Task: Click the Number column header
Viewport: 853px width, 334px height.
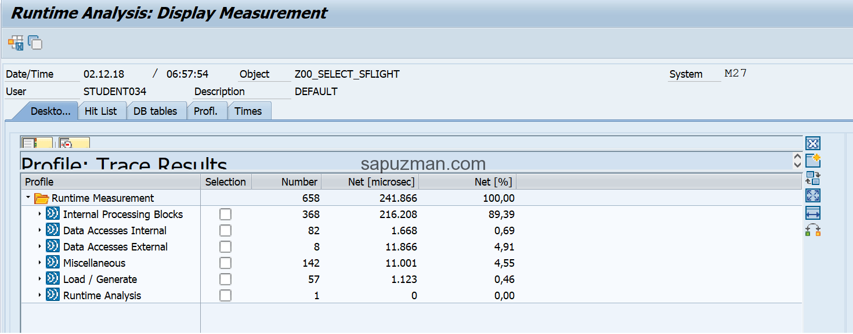Action: 287,182
